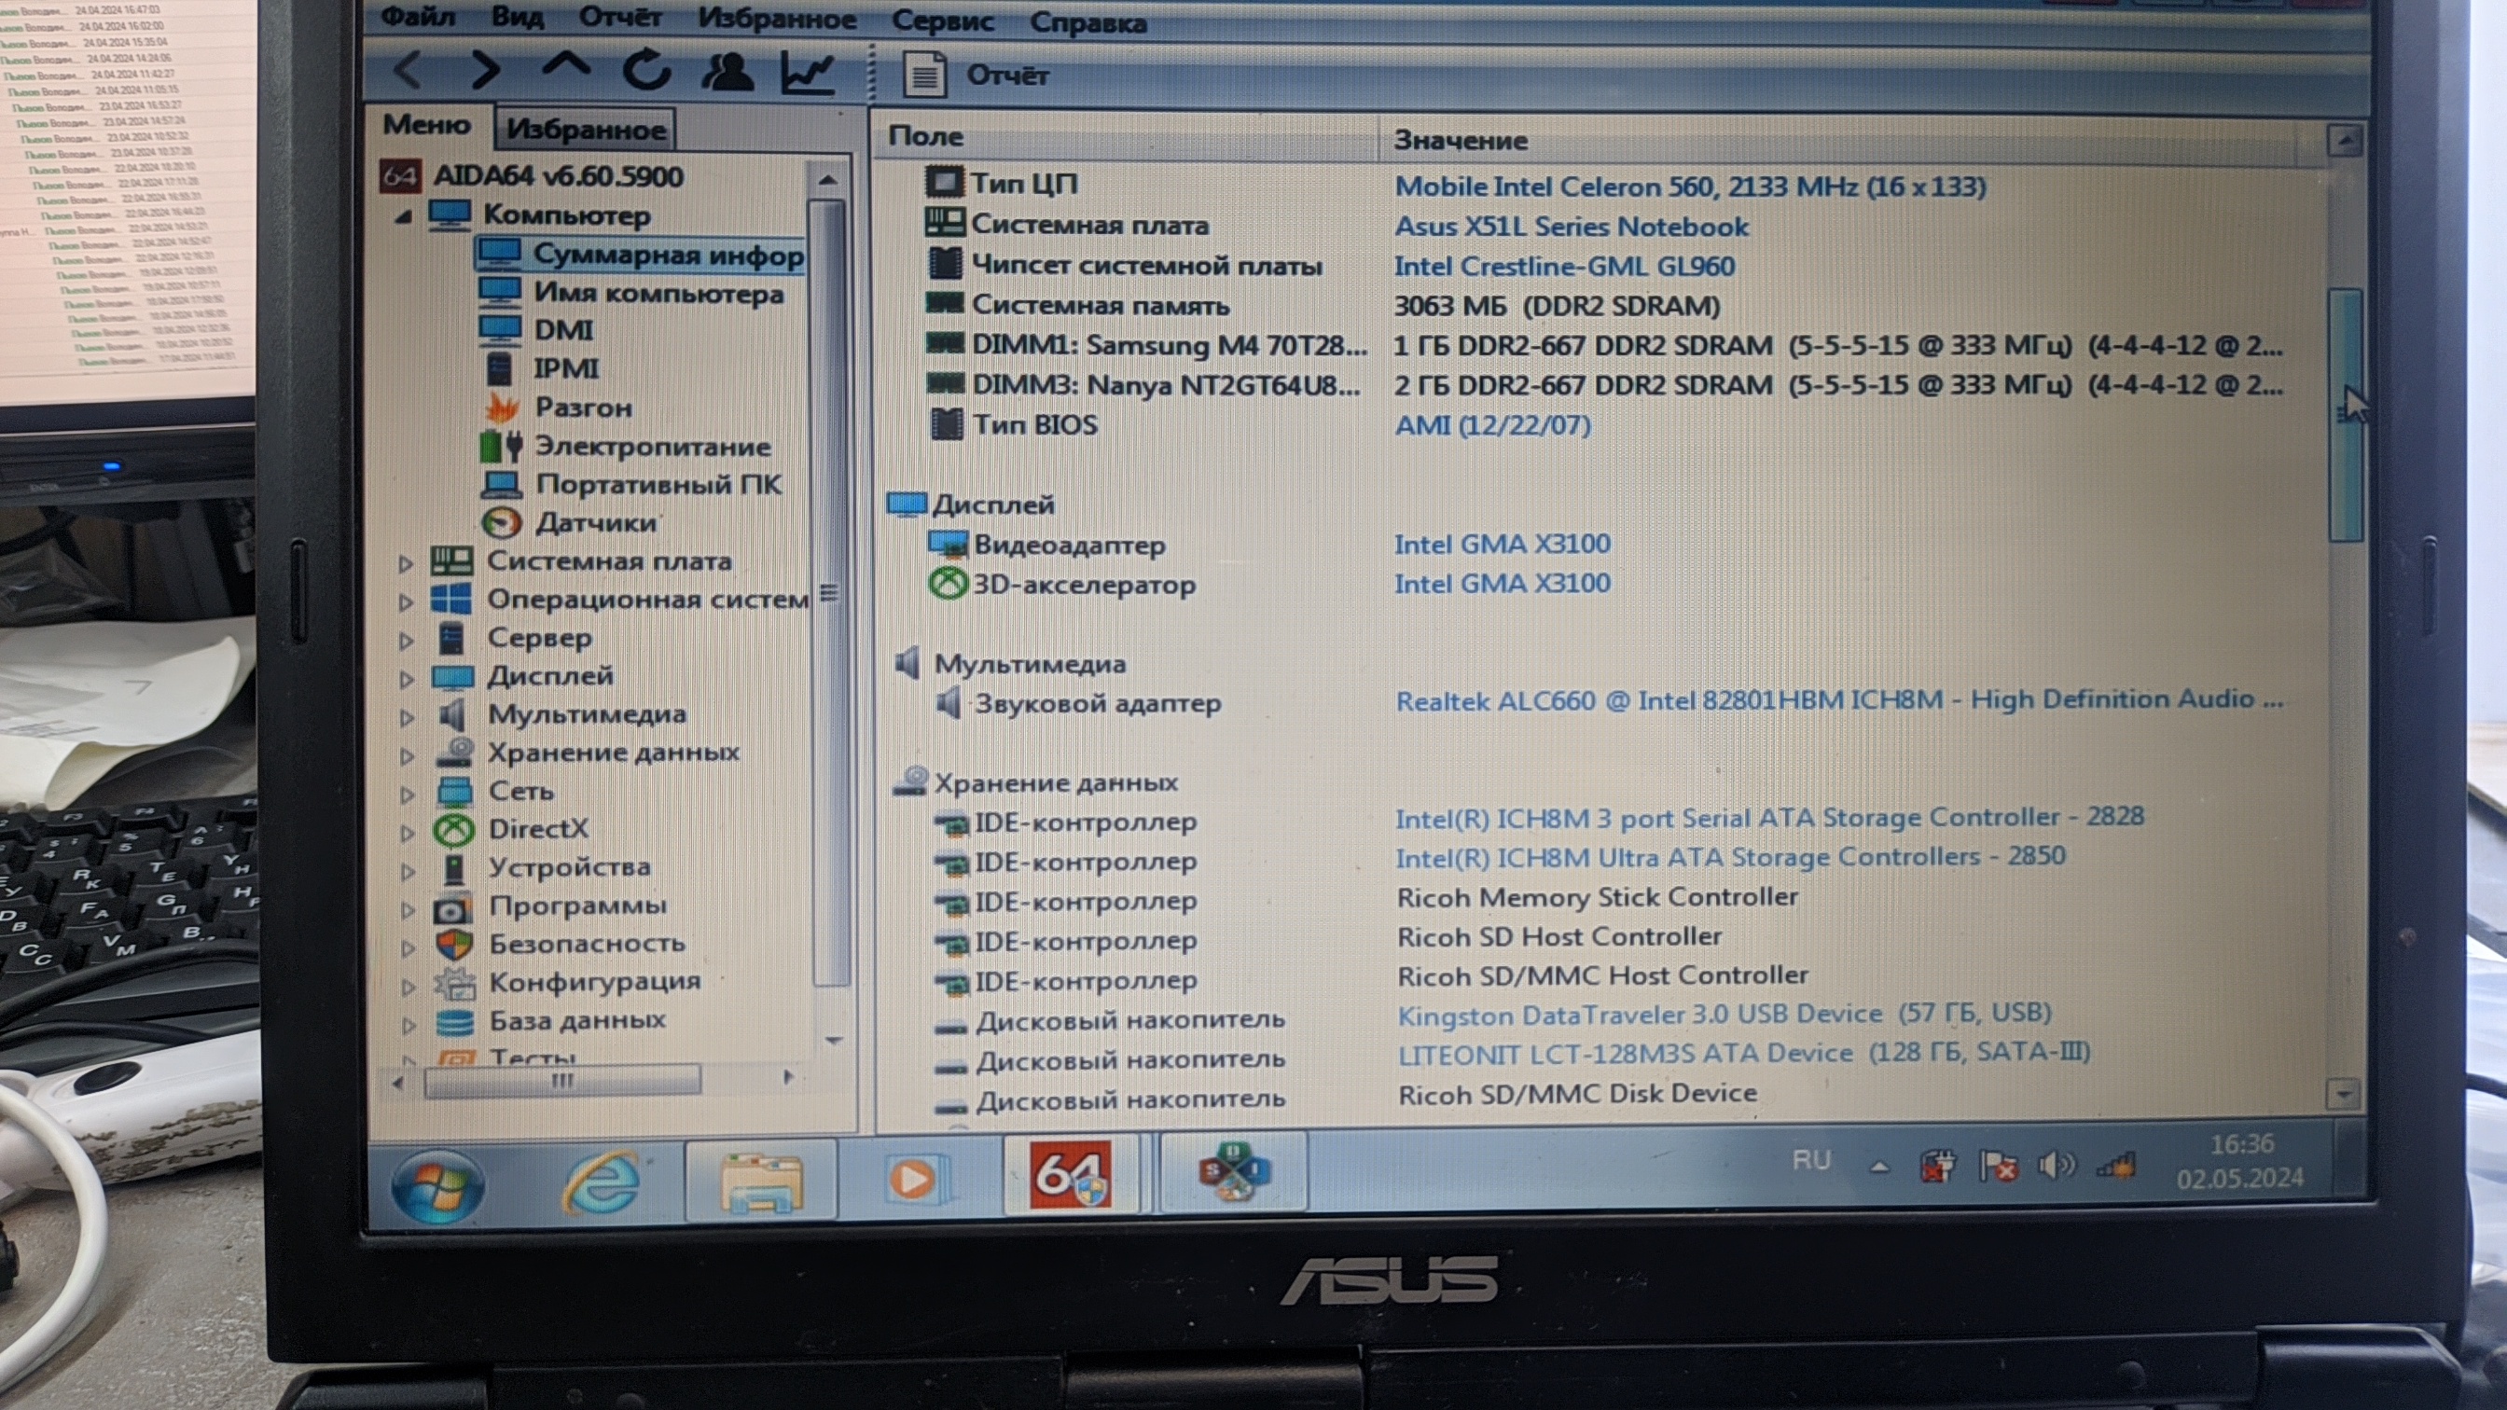This screenshot has width=2507, height=1410.
Task: Collapse the Компьютер tree node
Action: pyautogui.click(x=404, y=216)
